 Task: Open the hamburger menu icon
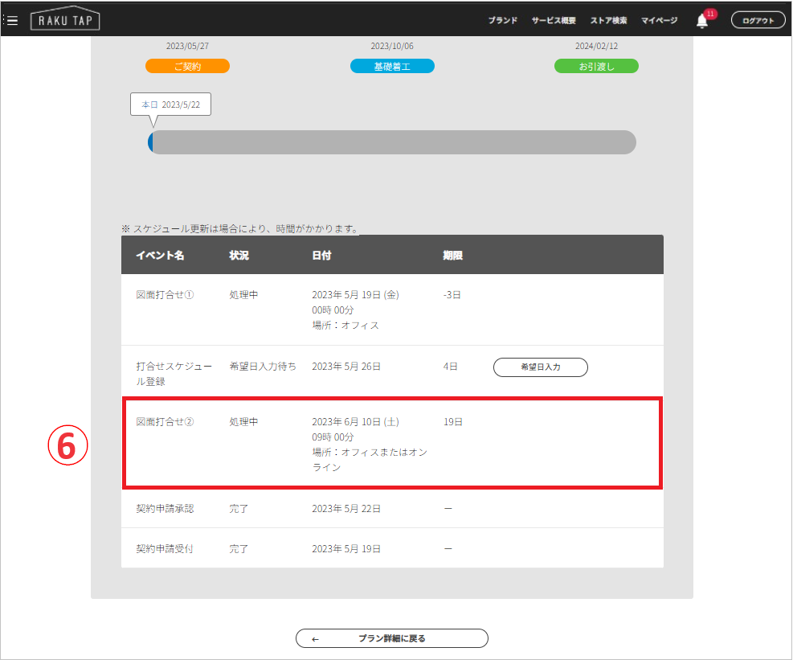click(10, 20)
